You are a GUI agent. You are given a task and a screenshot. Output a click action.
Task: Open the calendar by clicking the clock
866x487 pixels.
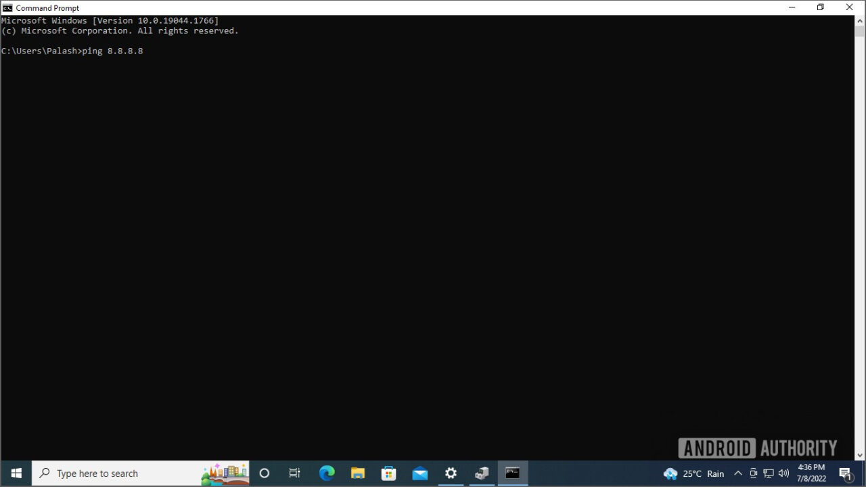(x=811, y=472)
